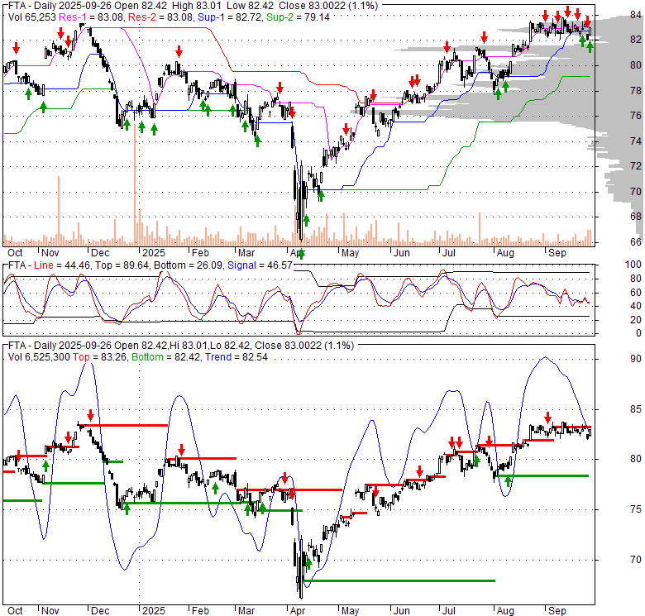Click the Trend = 82.54 legend value
The image size is (645, 616).
pyautogui.click(x=236, y=357)
